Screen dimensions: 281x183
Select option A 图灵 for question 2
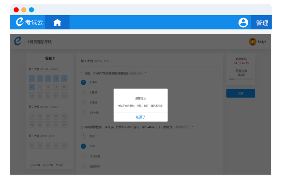[83, 136]
